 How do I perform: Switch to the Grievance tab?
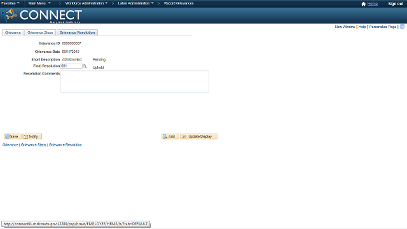click(x=13, y=32)
